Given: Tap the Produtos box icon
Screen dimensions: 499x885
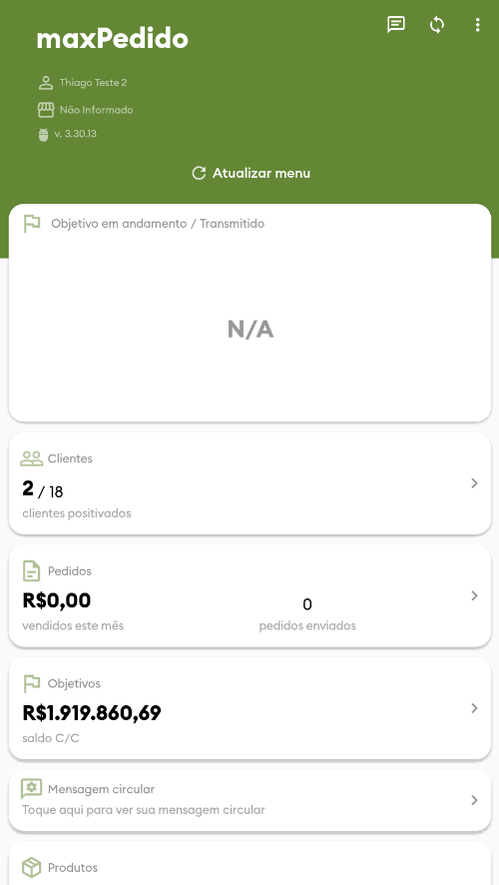Looking at the screenshot, I should (32, 867).
